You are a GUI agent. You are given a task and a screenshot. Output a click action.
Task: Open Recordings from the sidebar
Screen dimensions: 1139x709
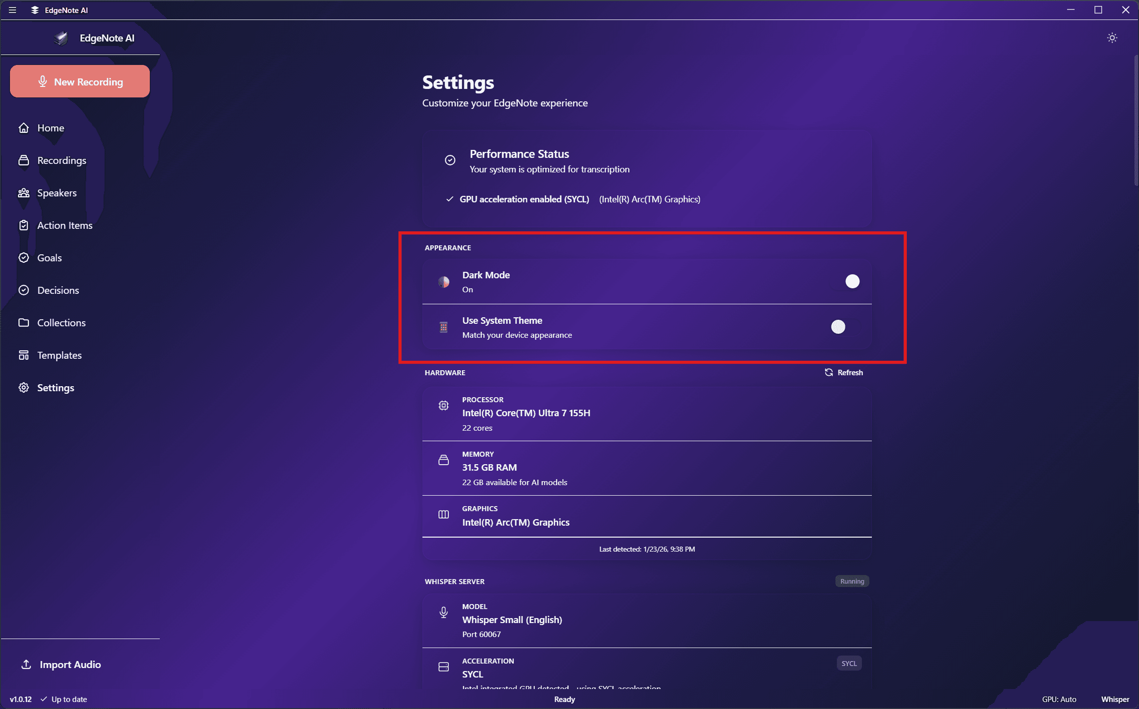point(61,160)
